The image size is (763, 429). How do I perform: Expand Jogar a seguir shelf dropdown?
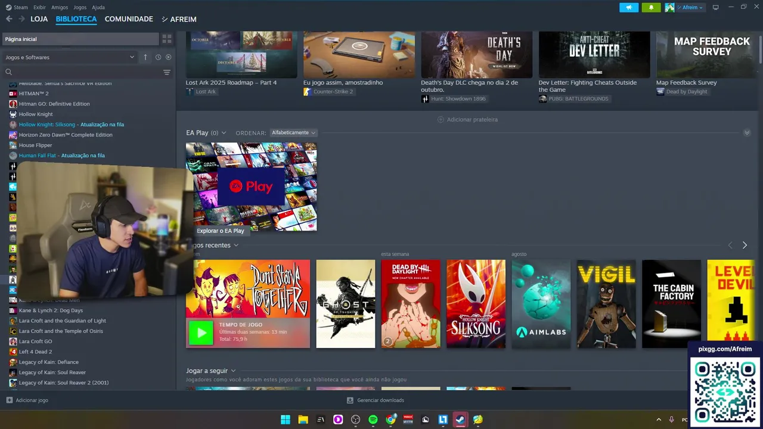[x=233, y=371]
